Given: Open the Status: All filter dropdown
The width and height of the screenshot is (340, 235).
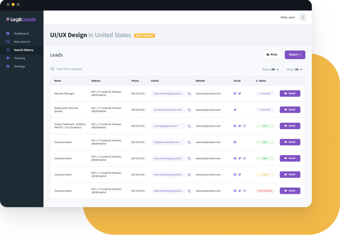Looking at the screenshot, I should point(270,70).
